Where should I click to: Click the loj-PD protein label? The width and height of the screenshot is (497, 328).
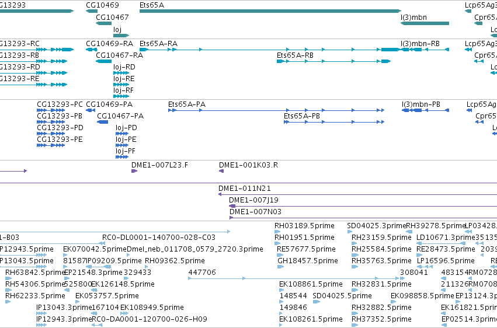[x=126, y=128]
